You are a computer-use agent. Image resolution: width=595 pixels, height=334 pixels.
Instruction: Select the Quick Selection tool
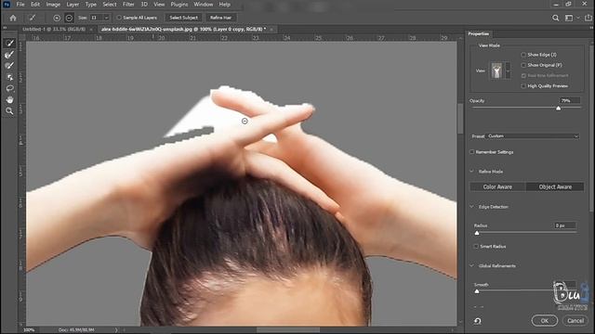click(9, 44)
